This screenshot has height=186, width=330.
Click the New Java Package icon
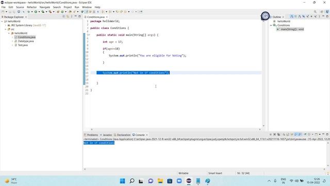pyautogui.click(x=58, y=12)
